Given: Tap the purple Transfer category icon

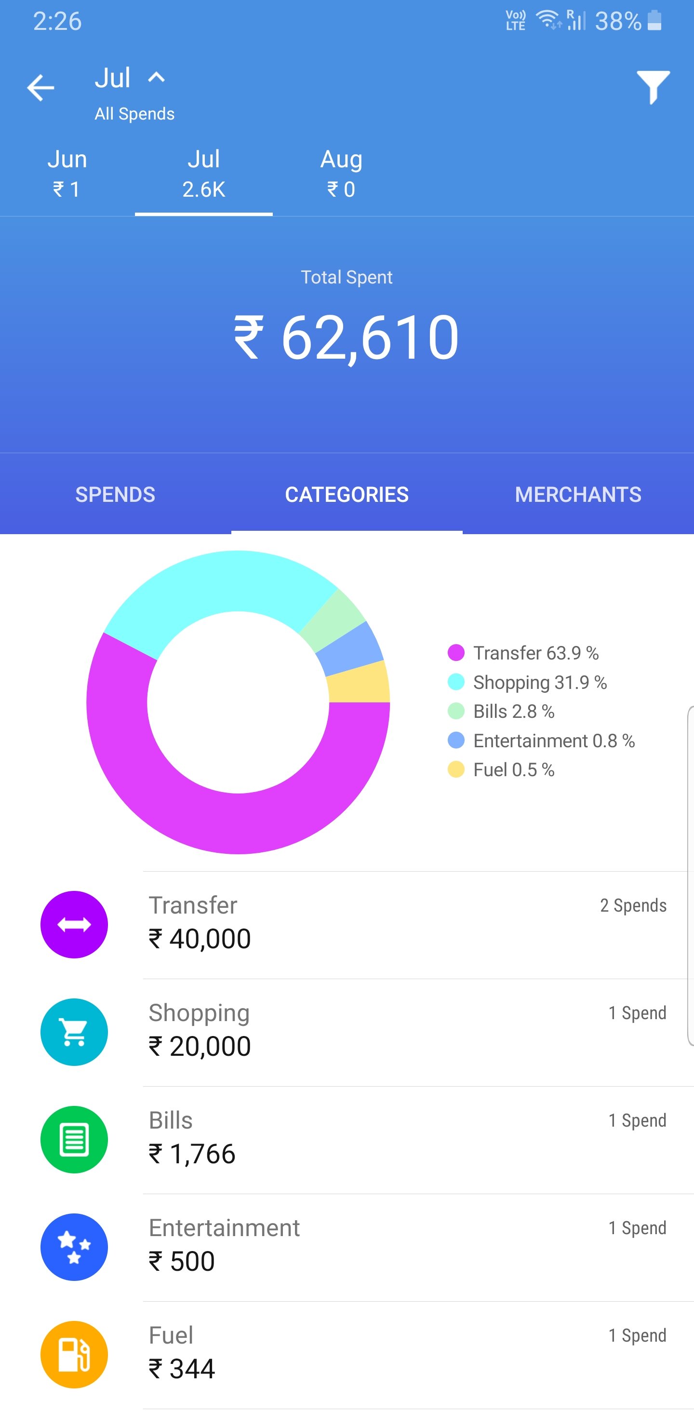Looking at the screenshot, I should click(74, 924).
